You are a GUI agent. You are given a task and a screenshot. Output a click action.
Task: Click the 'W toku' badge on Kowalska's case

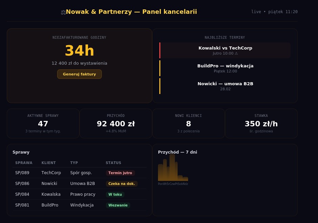point(115,194)
